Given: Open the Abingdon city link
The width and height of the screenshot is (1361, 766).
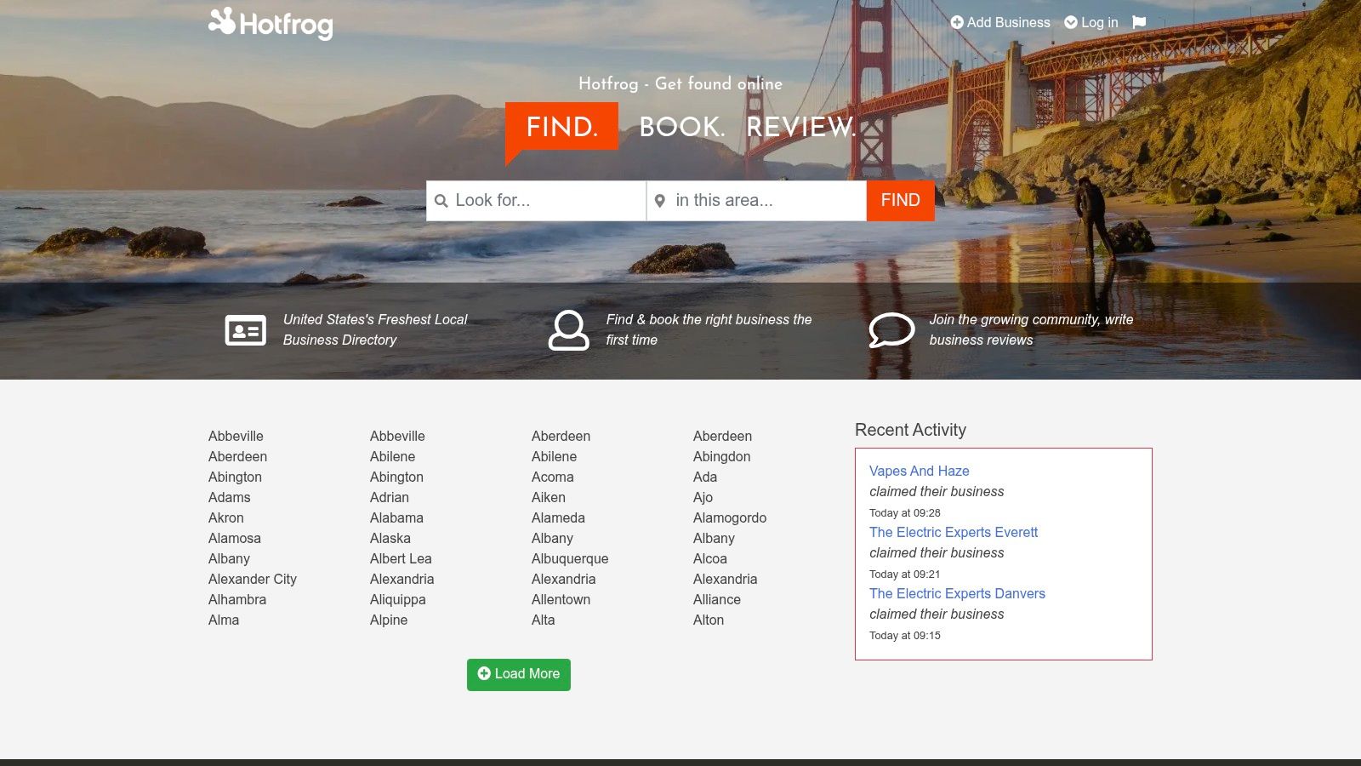Looking at the screenshot, I should click(722, 456).
